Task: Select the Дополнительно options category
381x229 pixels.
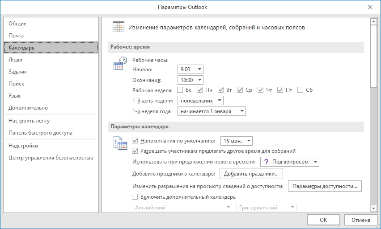Action: 51,108
